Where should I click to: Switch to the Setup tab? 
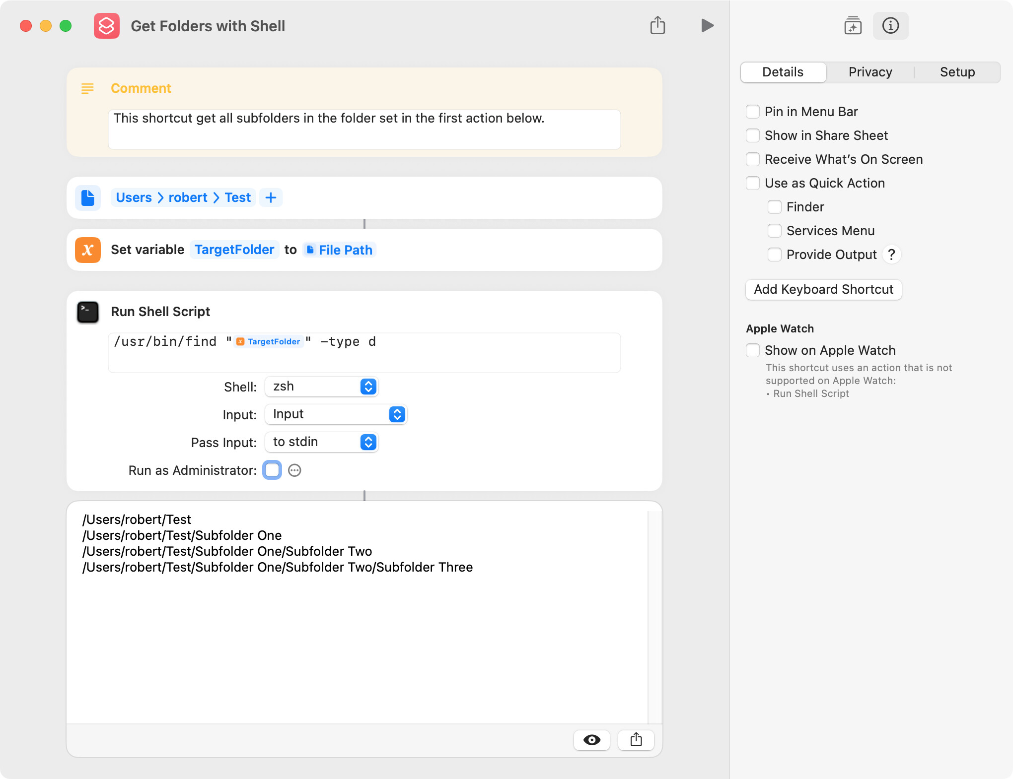coord(957,72)
